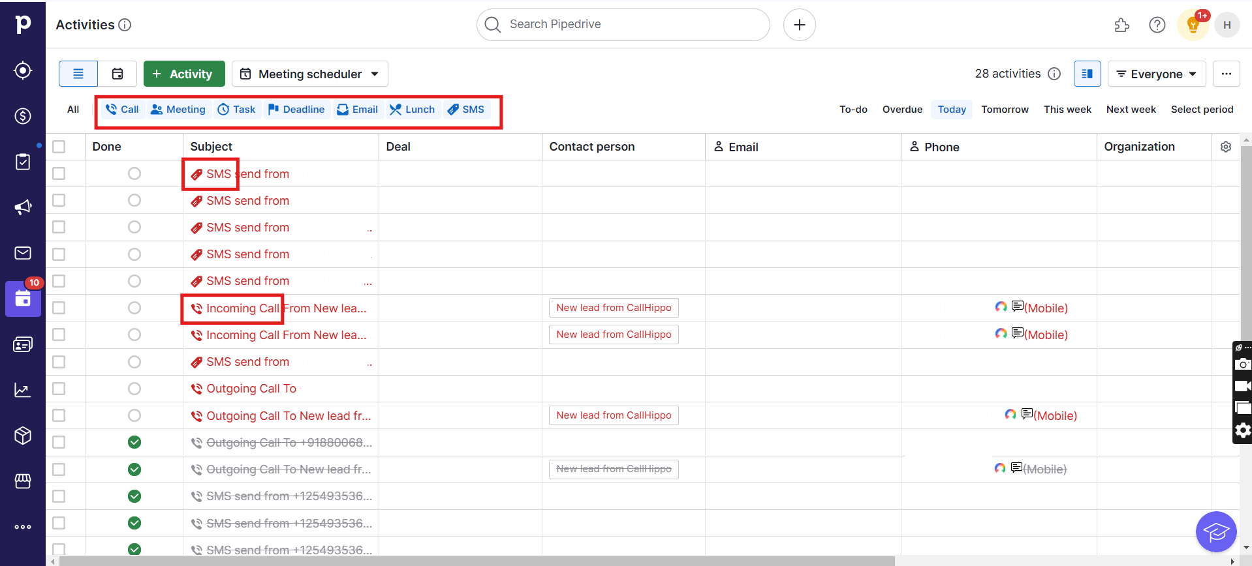Open Mail envelope icon in sidebar

click(23, 253)
